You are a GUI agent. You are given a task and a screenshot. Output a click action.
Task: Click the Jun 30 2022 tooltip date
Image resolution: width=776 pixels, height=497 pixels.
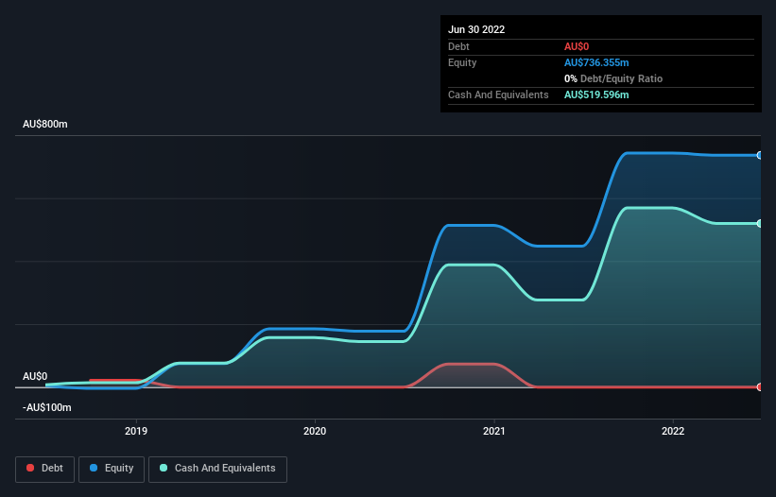pyautogui.click(x=476, y=29)
